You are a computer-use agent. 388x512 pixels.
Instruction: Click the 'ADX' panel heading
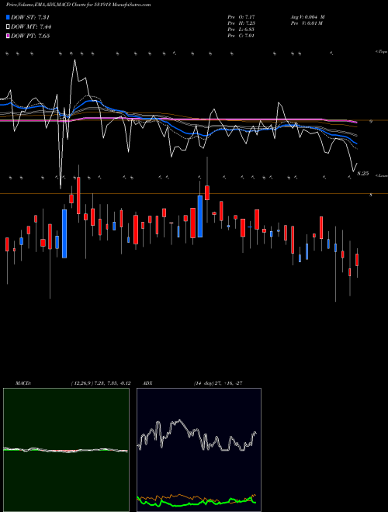147,383
